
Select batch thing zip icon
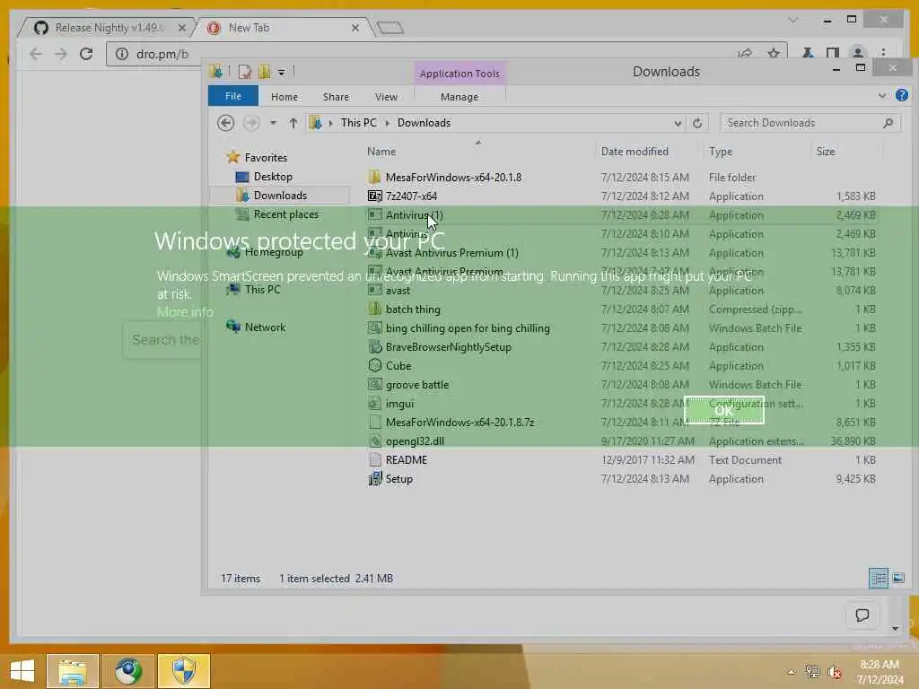tap(375, 309)
